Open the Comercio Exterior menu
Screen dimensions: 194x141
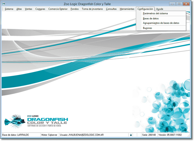pyautogui.click(x=58, y=9)
